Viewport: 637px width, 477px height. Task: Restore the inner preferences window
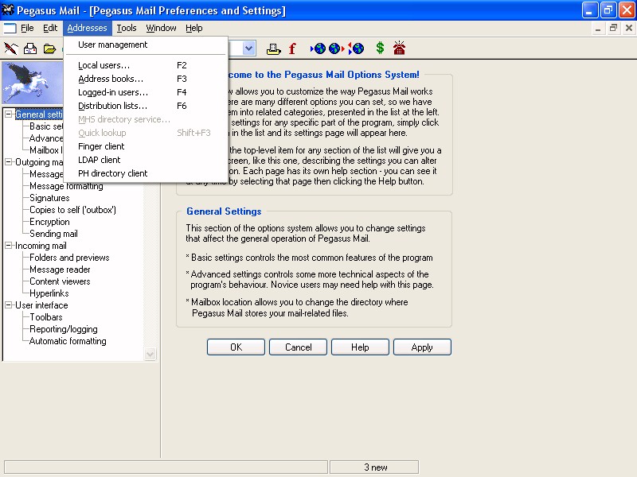[x=613, y=28]
